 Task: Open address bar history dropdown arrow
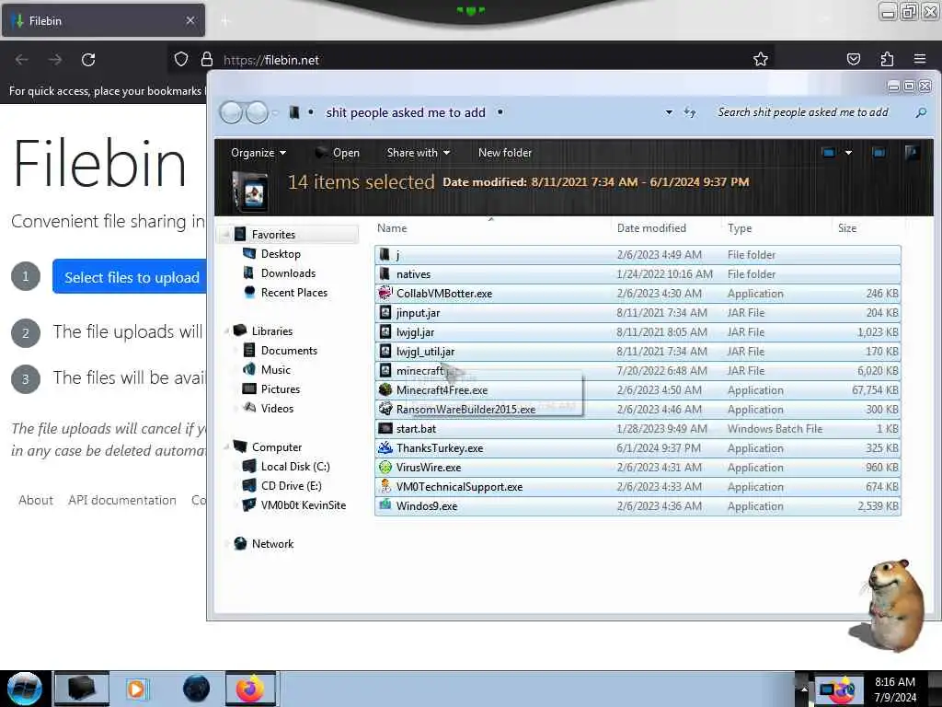pos(669,112)
